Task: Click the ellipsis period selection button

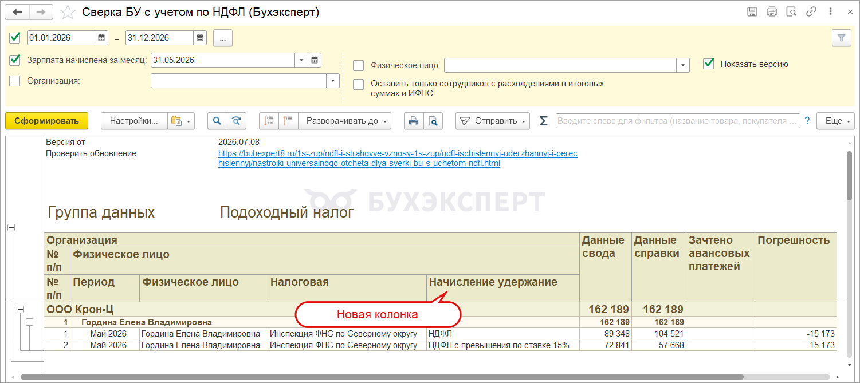Action: pos(223,38)
